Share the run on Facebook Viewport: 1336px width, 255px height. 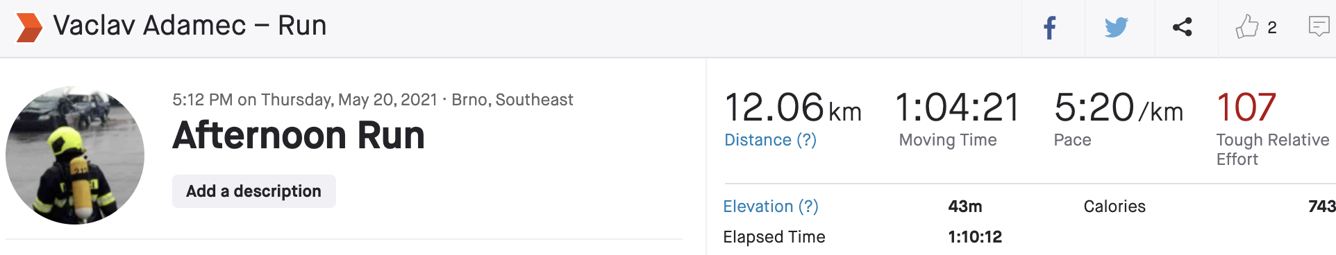[1050, 28]
